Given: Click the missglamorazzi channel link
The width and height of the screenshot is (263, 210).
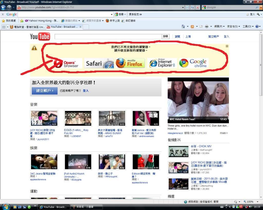Looking at the screenshot, I should 175,133.
